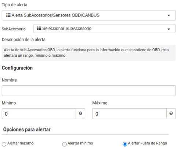Click the alert description text box

[x=89, y=53]
